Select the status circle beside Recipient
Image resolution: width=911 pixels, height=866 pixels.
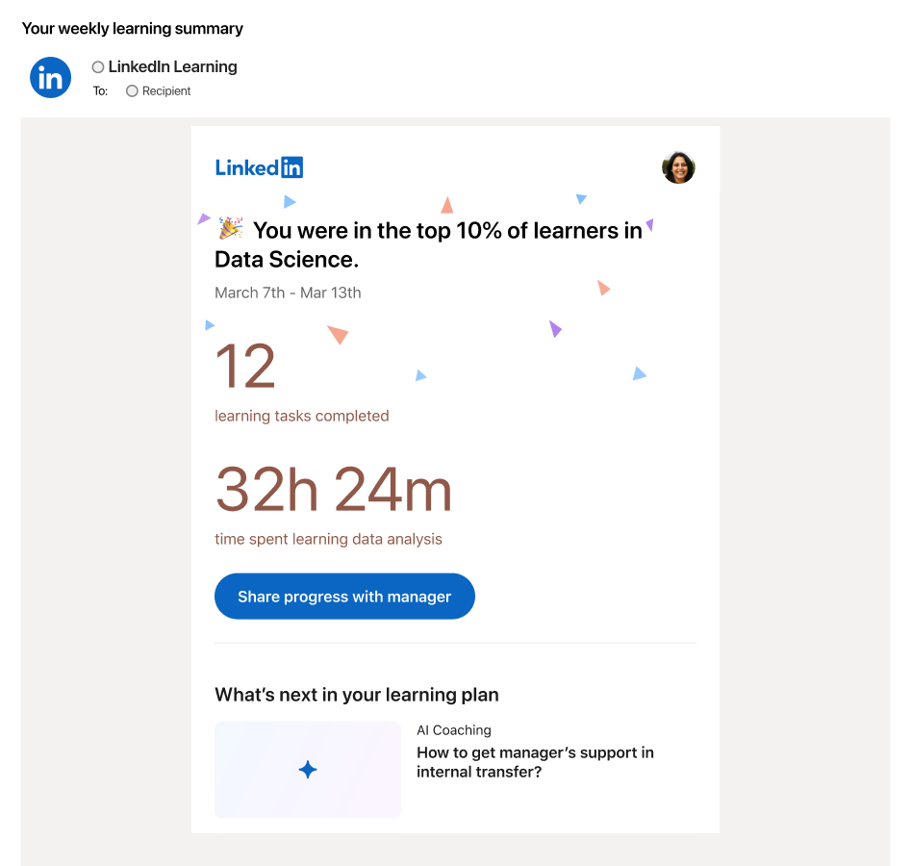132,91
